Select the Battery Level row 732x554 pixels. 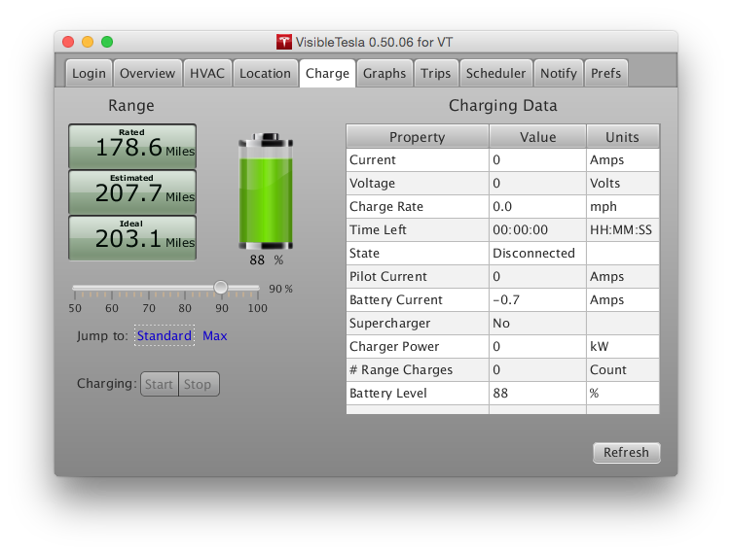(x=503, y=393)
